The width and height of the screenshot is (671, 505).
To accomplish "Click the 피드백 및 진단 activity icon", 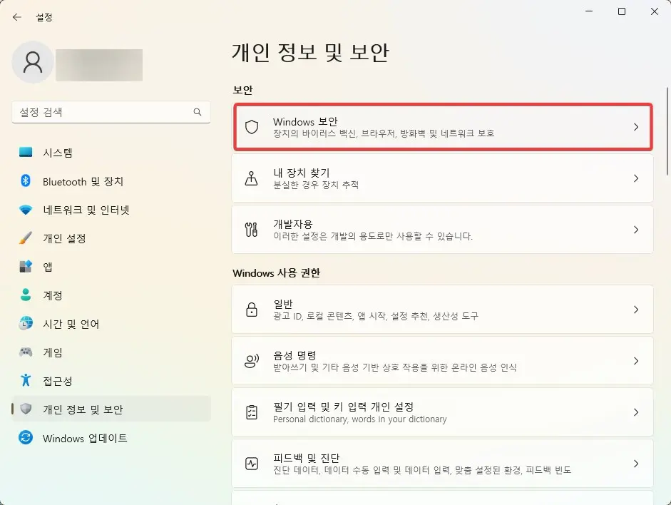I will click(x=252, y=464).
